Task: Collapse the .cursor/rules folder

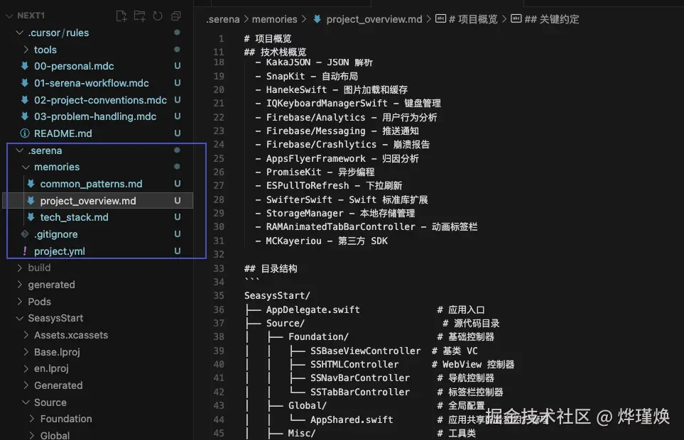Action: (19, 33)
